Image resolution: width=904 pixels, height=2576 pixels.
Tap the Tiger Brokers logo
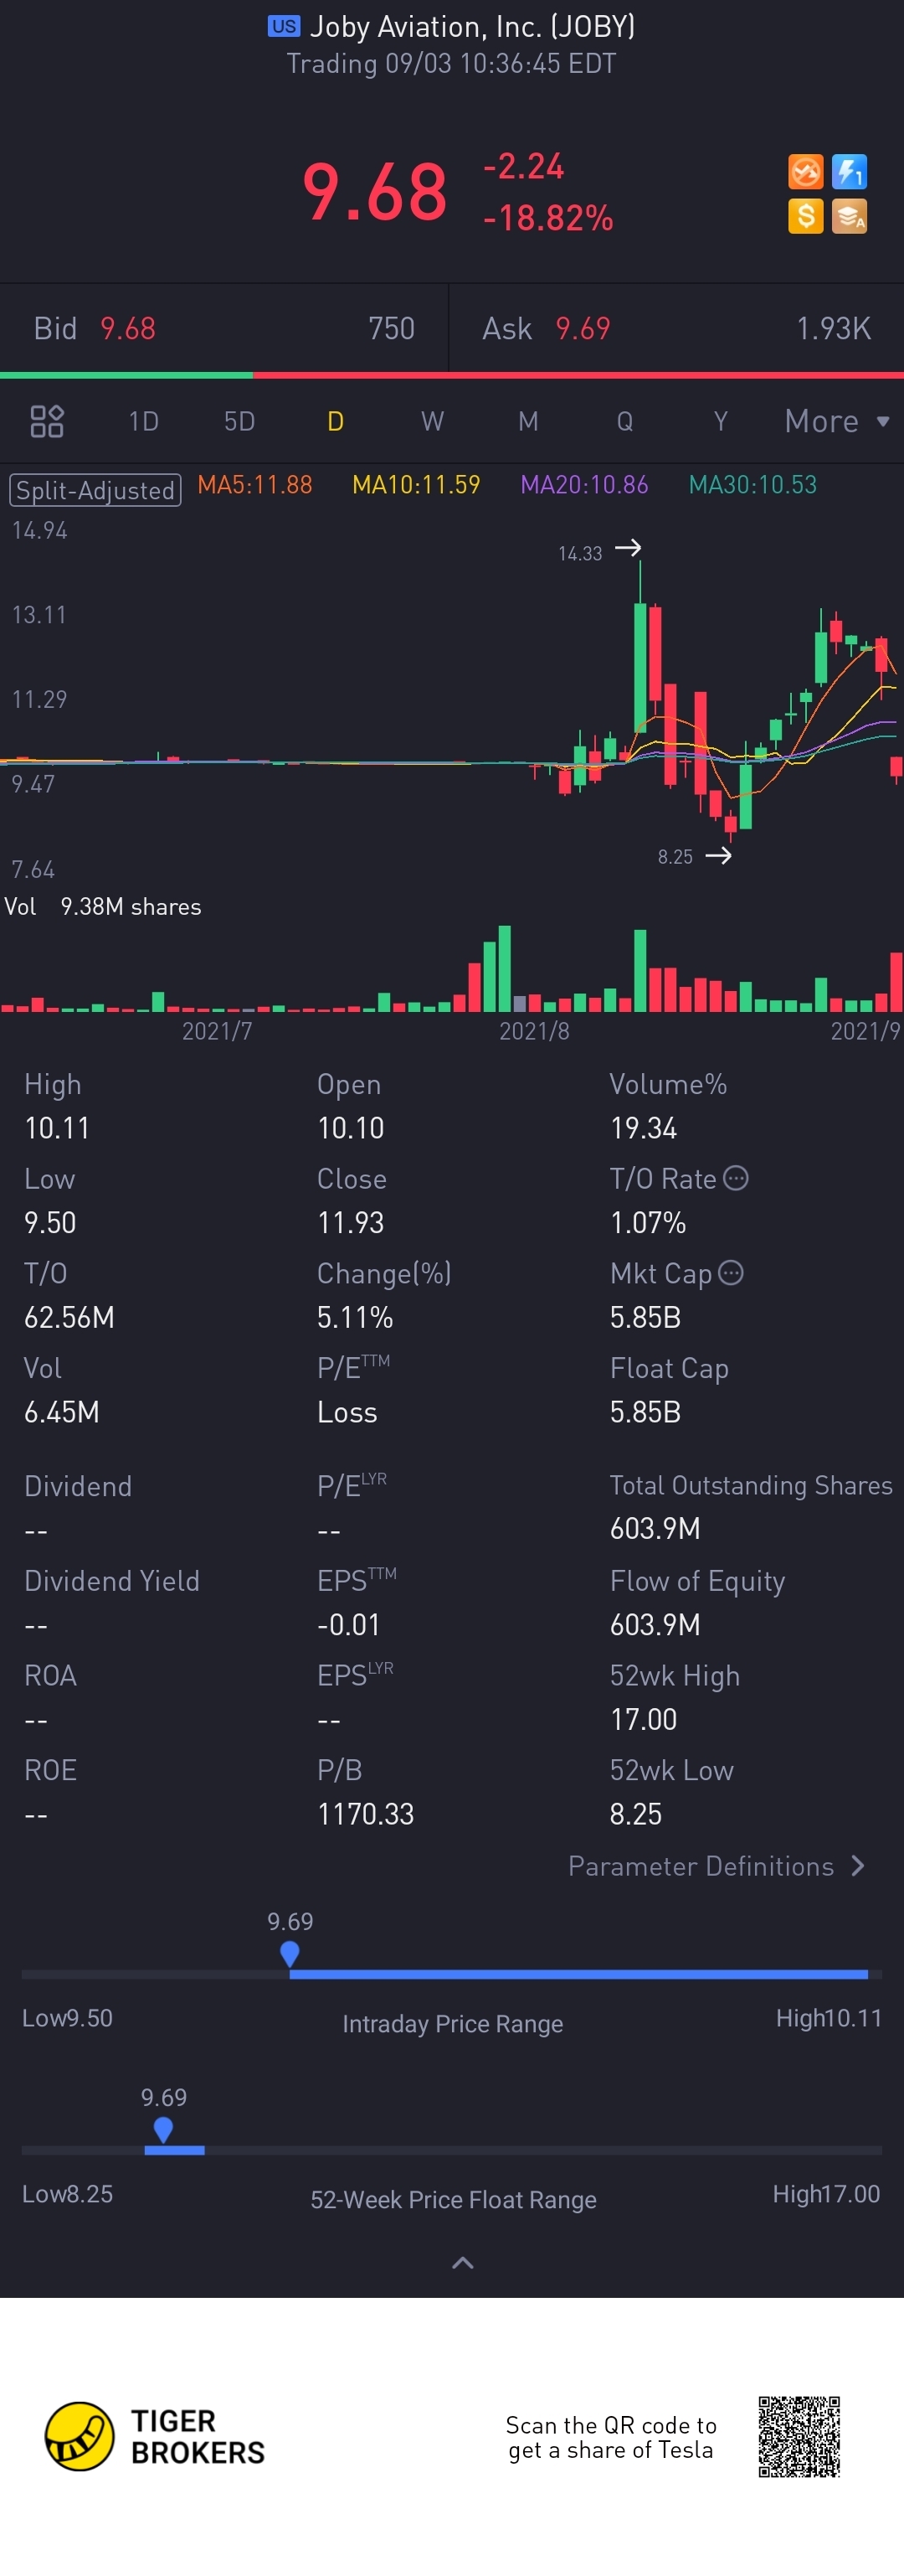coord(156,2436)
